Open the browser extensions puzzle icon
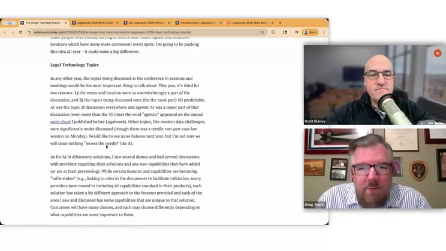The image size is (446, 251). click(273, 32)
